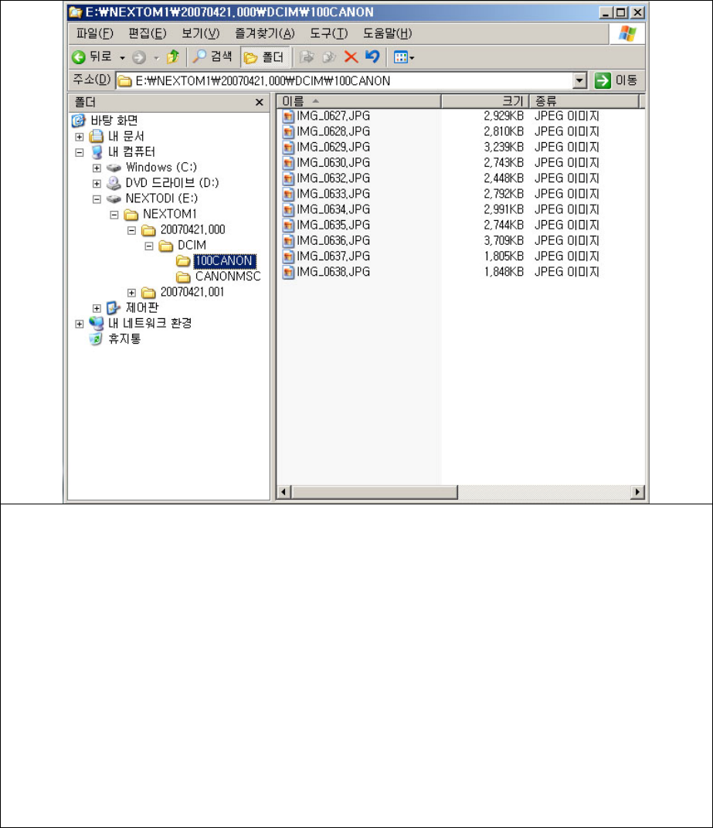Open the 편집(E) menu

point(148,34)
